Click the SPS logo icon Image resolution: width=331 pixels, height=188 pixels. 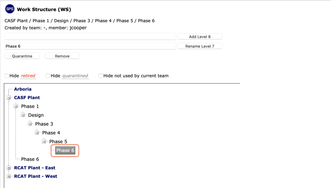coord(10,9)
